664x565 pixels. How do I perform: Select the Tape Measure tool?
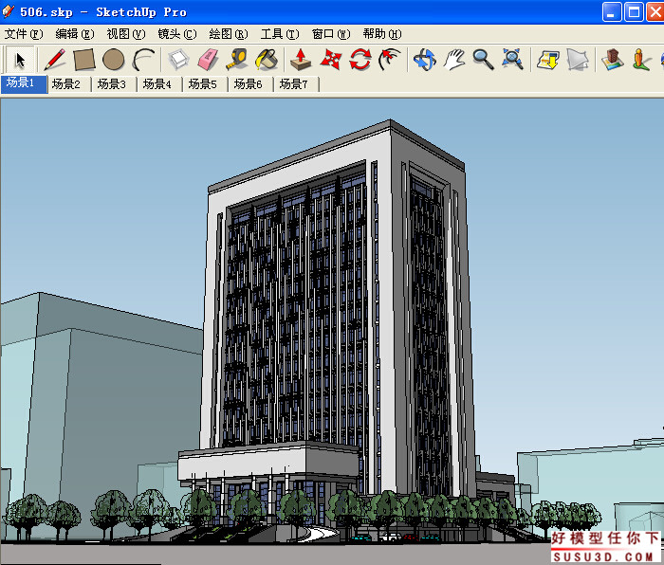pos(236,60)
